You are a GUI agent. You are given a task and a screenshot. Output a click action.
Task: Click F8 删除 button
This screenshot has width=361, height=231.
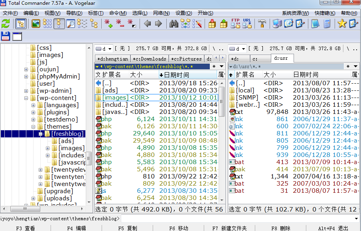point(280,228)
